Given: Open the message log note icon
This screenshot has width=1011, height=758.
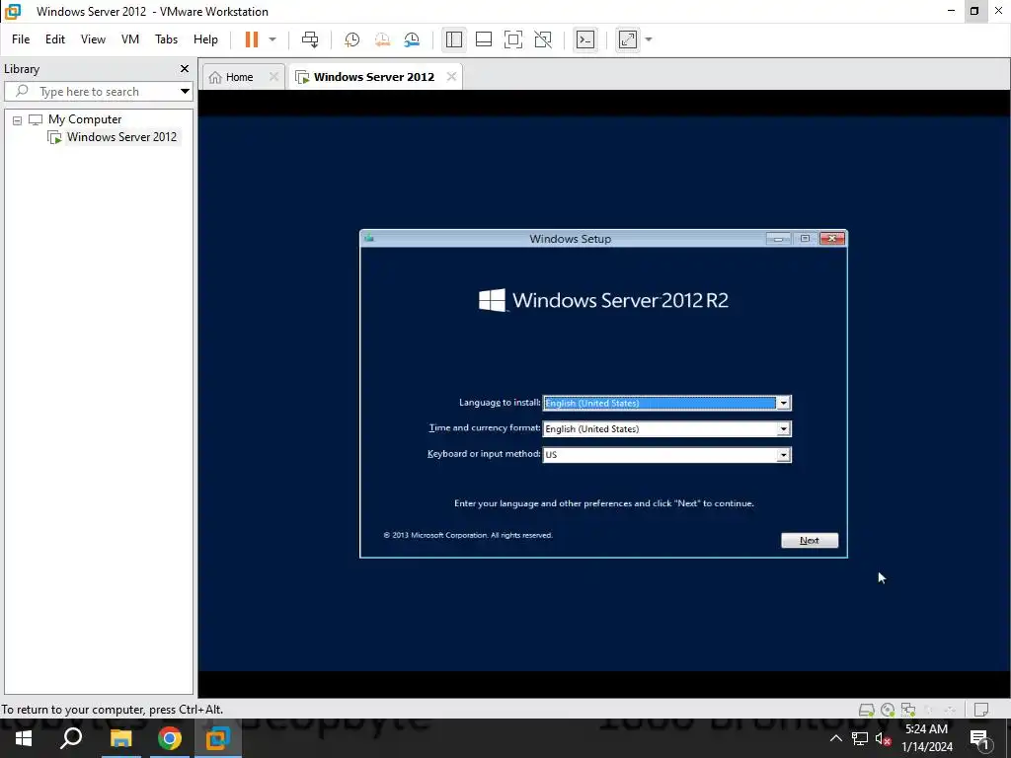Looking at the screenshot, I should pyautogui.click(x=981, y=710).
